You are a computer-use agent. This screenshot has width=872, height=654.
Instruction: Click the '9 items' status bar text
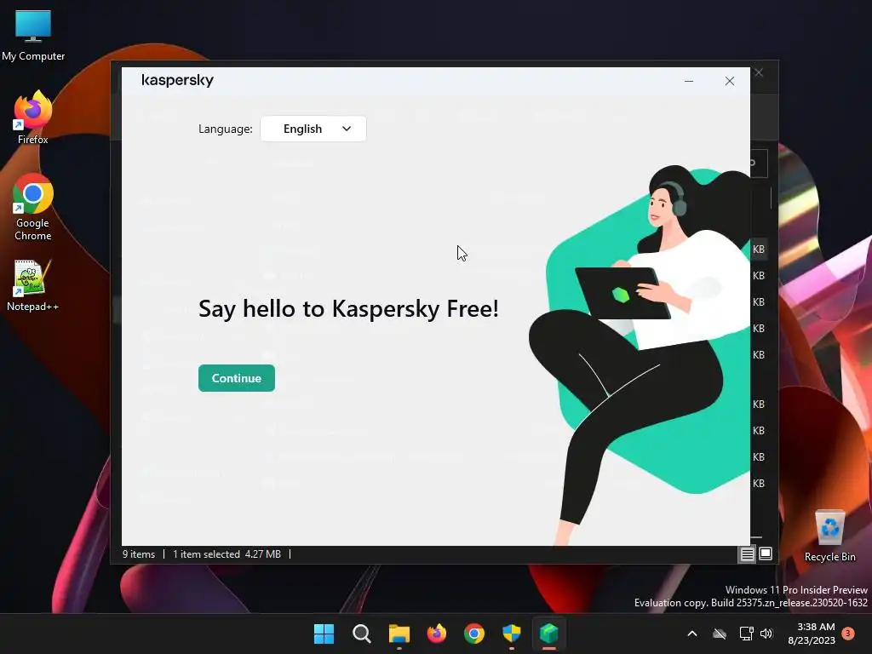pos(139,554)
